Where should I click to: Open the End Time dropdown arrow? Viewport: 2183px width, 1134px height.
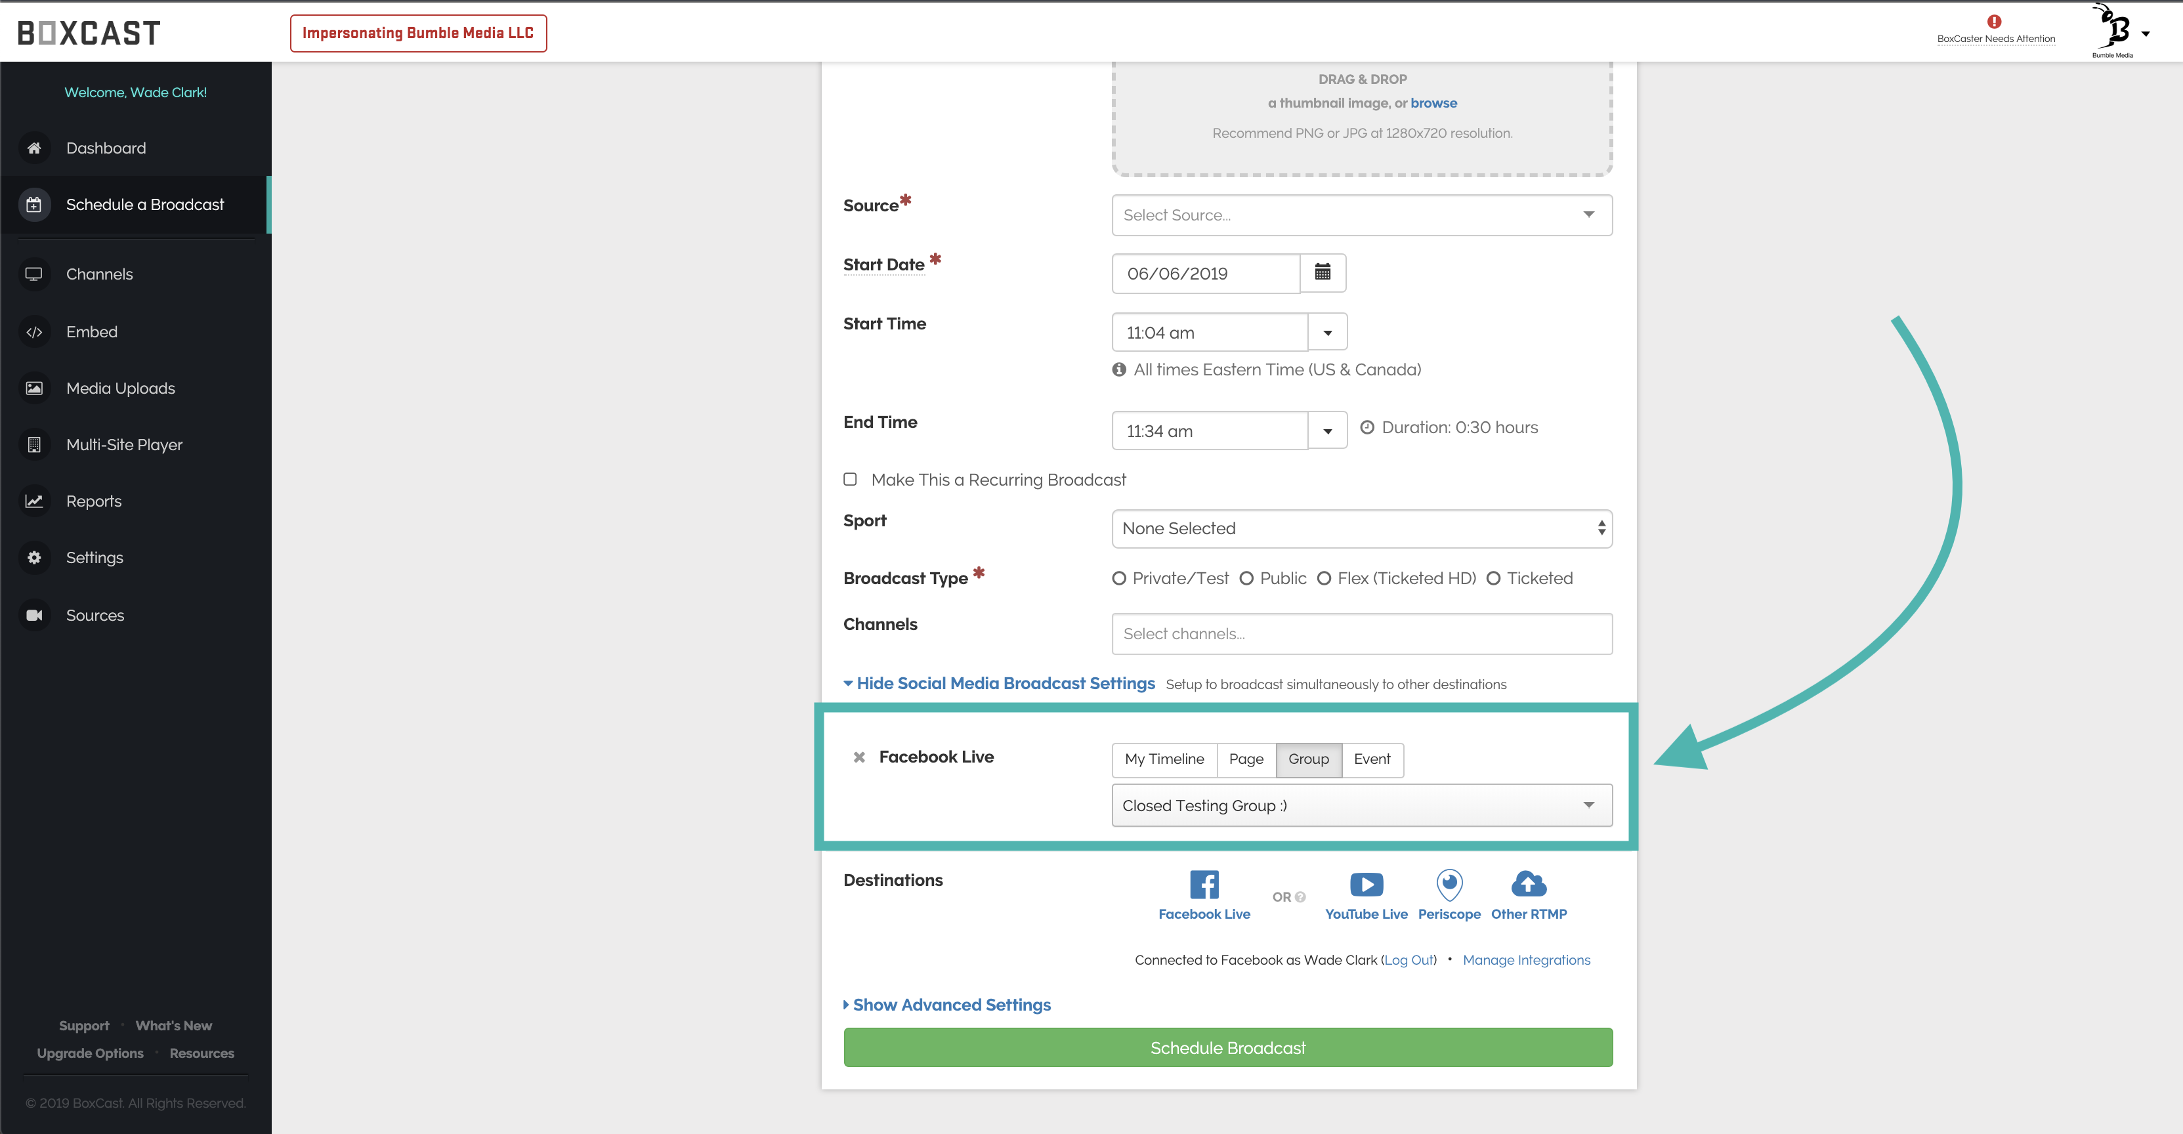tap(1327, 431)
